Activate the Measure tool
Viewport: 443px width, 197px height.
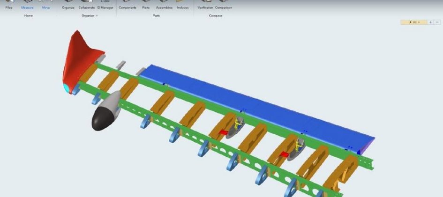(x=27, y=5)
